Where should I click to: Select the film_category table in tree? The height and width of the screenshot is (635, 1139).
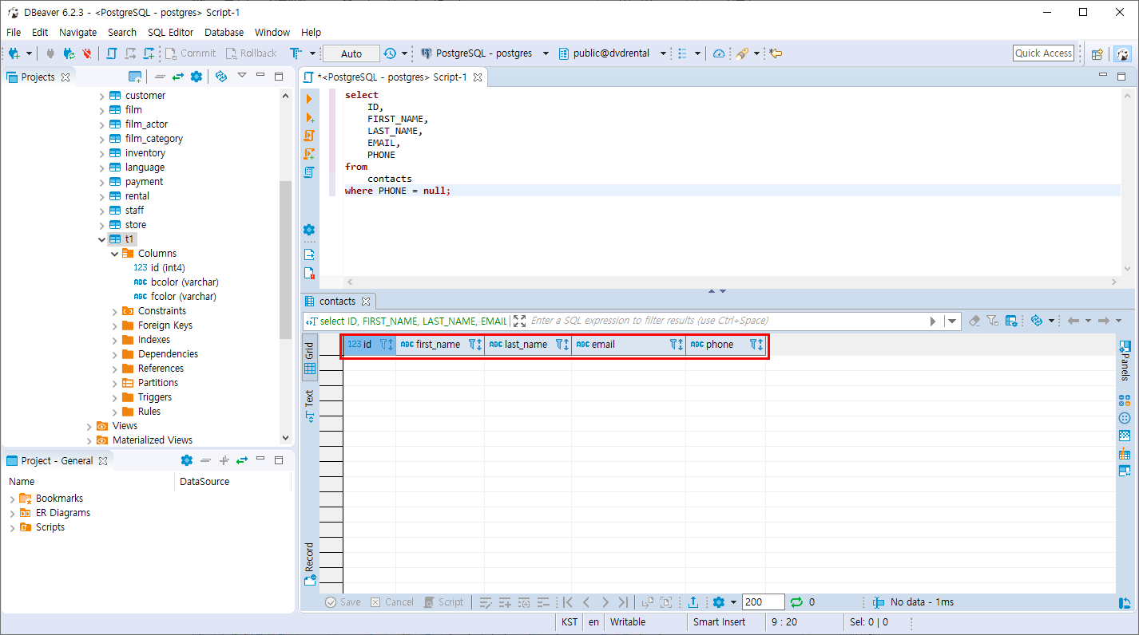153,139
